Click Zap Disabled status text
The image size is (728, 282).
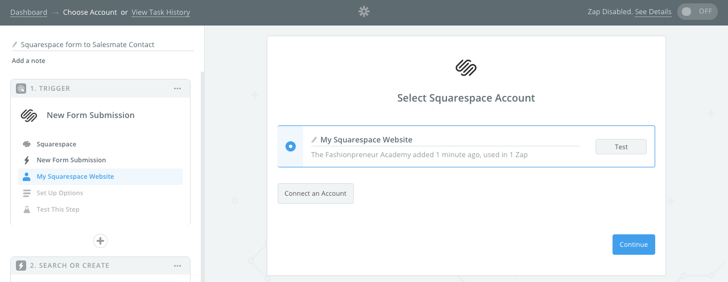610,12
